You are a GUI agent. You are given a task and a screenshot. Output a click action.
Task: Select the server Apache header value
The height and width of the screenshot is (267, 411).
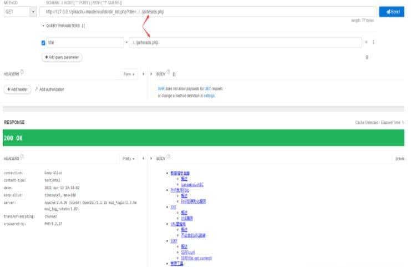(x=90, y=206)
